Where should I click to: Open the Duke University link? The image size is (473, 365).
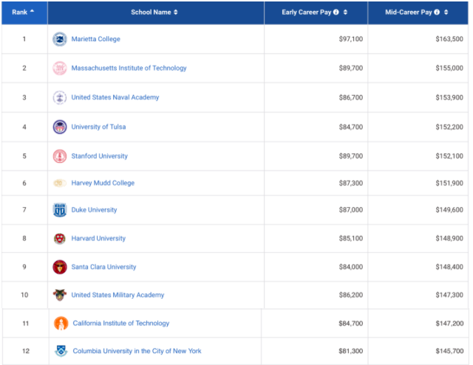[94, 209]
